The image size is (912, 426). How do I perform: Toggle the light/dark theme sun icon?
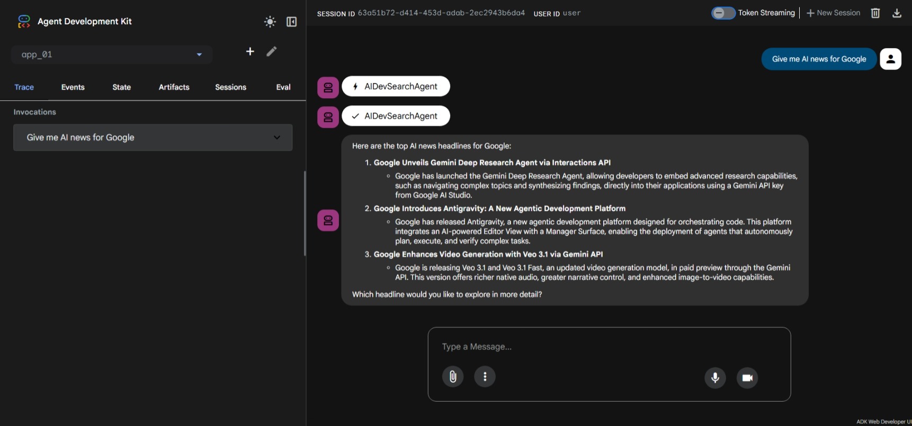point(270,22)
